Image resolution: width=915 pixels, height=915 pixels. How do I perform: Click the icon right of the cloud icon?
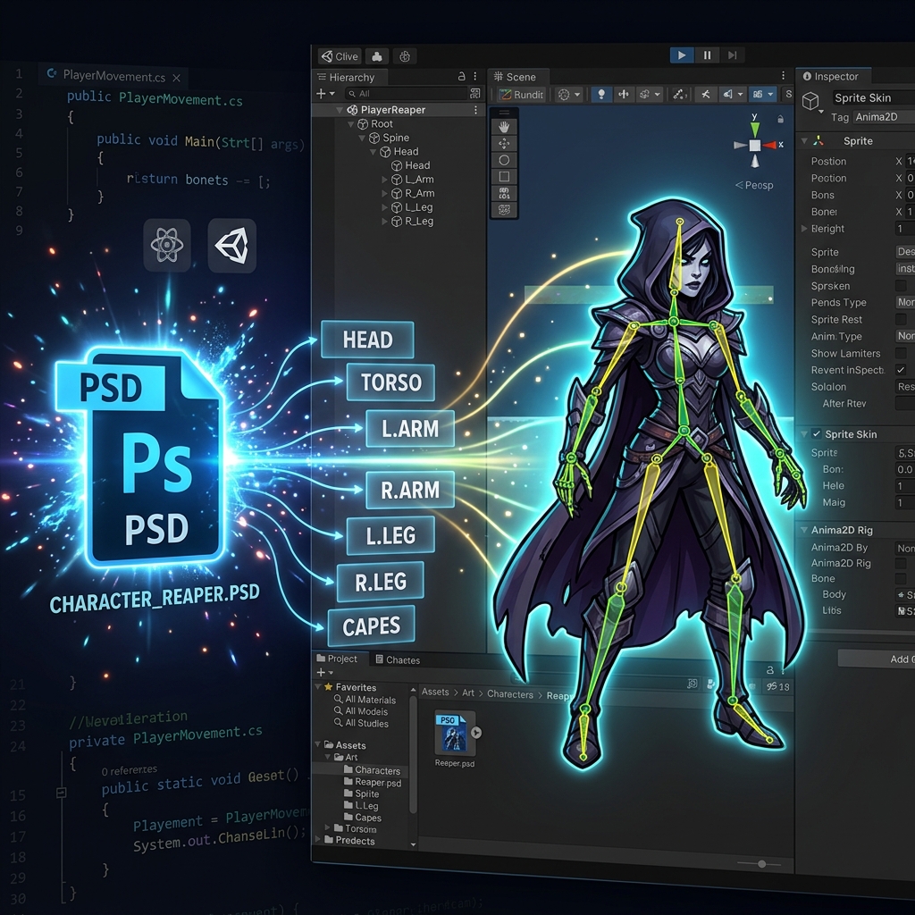[x=405, y=56]
